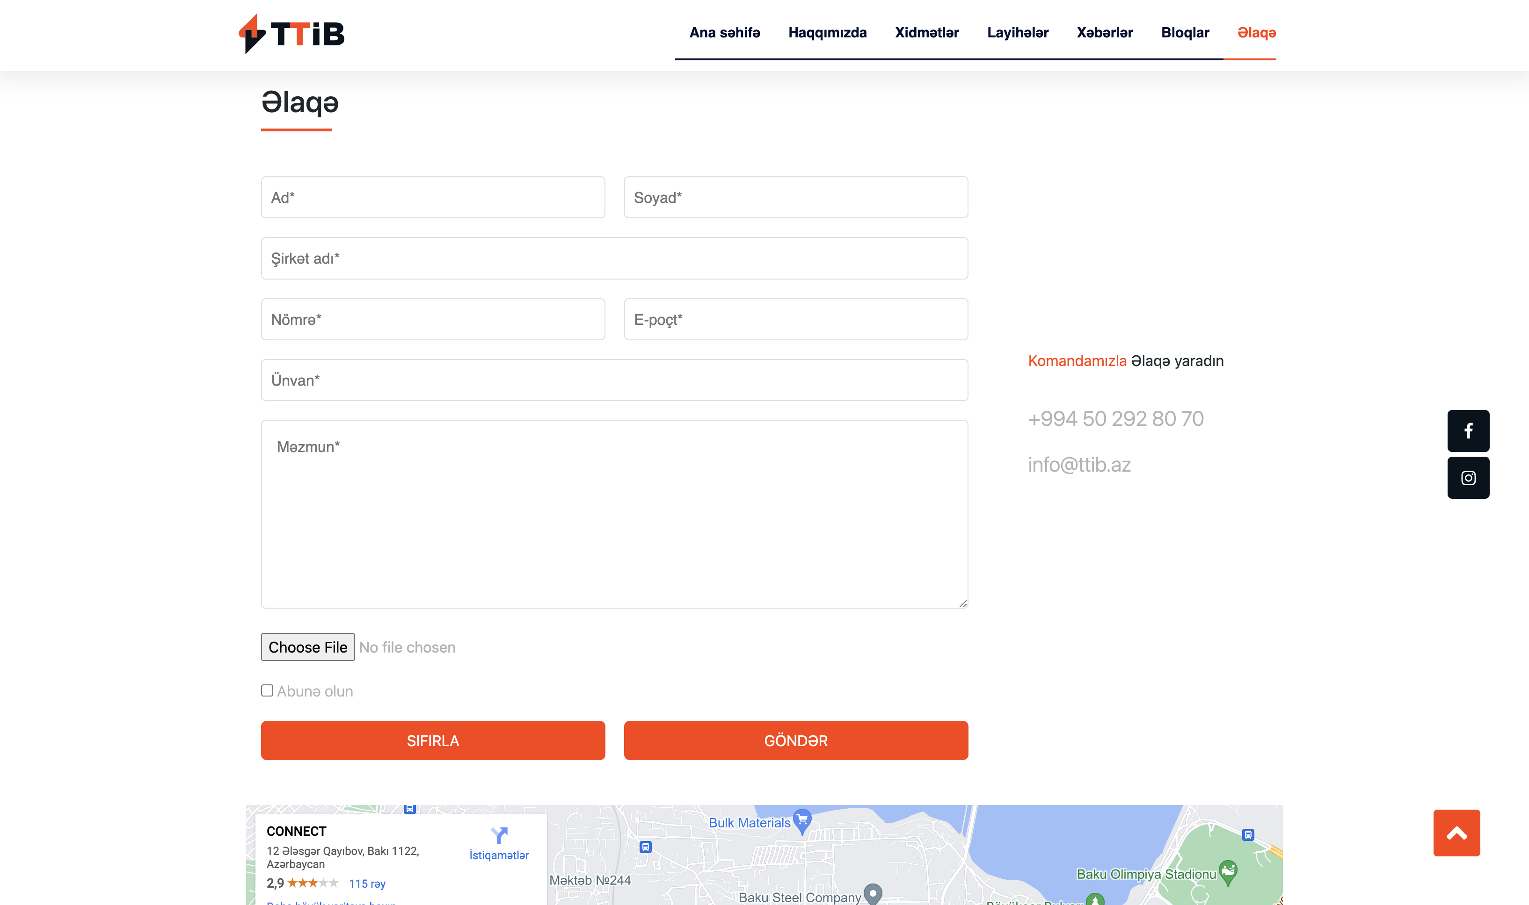Viewport: 1529px width, 905px height.
Task: Click inside the Məzmun* message textarea
Action: click(x=614, y=513)
